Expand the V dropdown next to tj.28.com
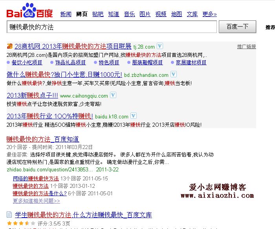 tap(160, 46)
